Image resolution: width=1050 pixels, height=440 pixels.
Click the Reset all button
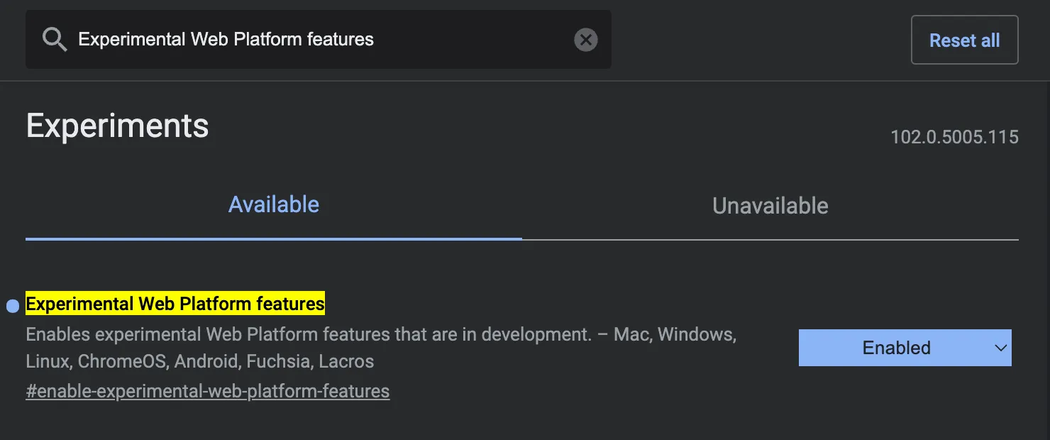[x=964, y=39]
